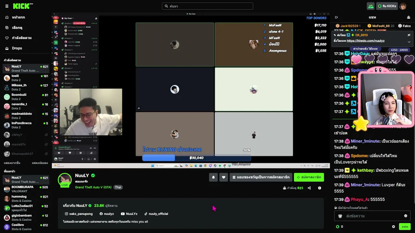Image resolution: width=415 pixels, height=233 pixels.
Task: Click the report stream exclamation icon
Action: click(320, 188)
